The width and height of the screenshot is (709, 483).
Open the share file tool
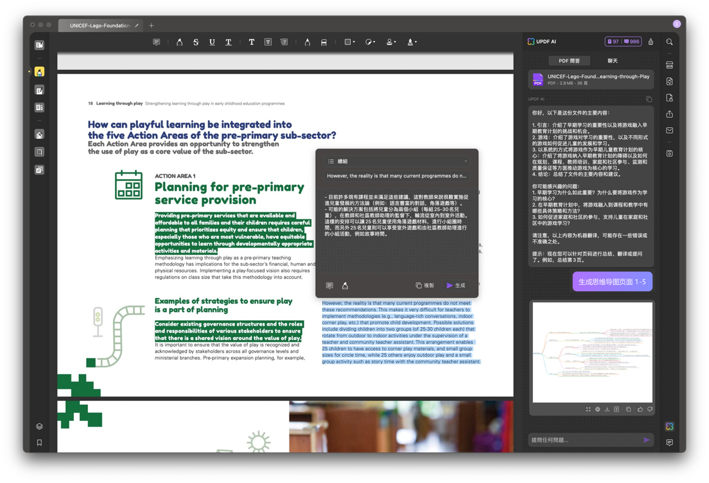tap(669, 114)
